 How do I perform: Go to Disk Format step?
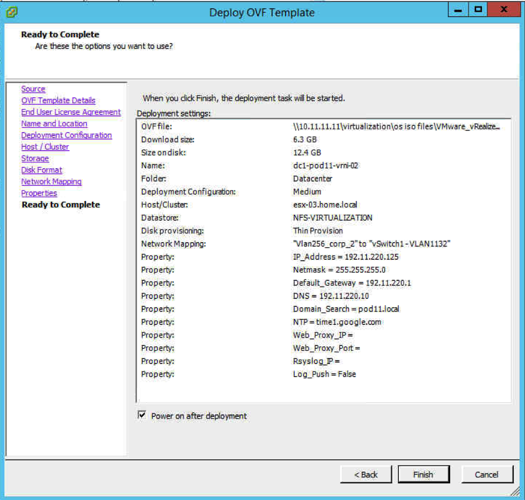(x=42, y=170)
